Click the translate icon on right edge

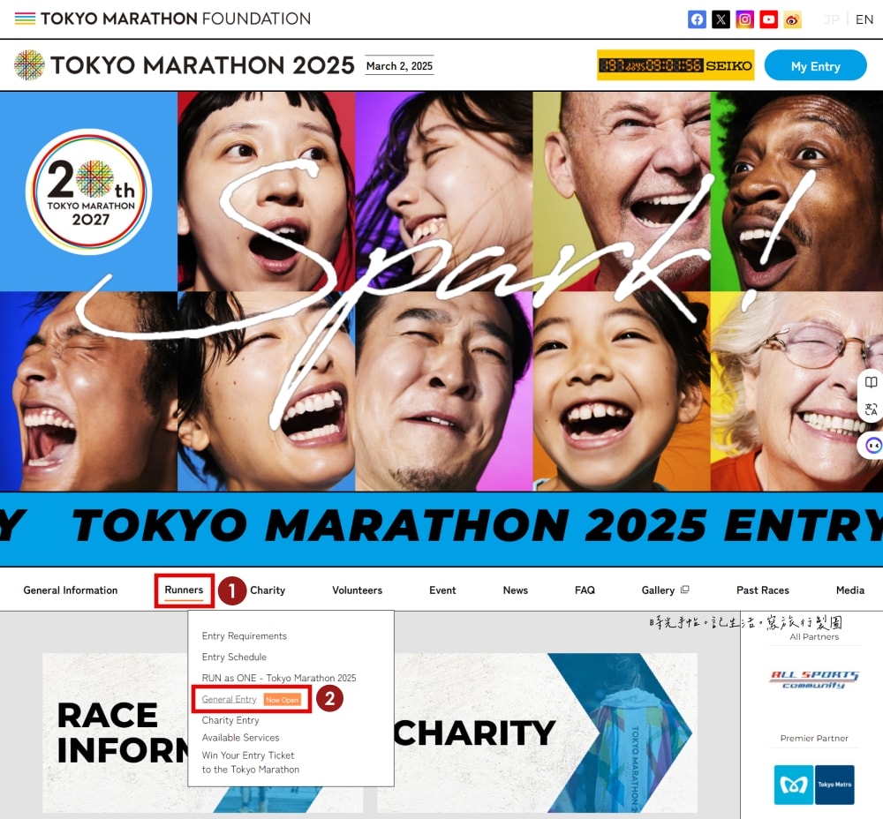point(872,409)
